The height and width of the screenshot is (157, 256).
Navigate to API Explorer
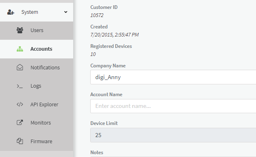(37, 104)
